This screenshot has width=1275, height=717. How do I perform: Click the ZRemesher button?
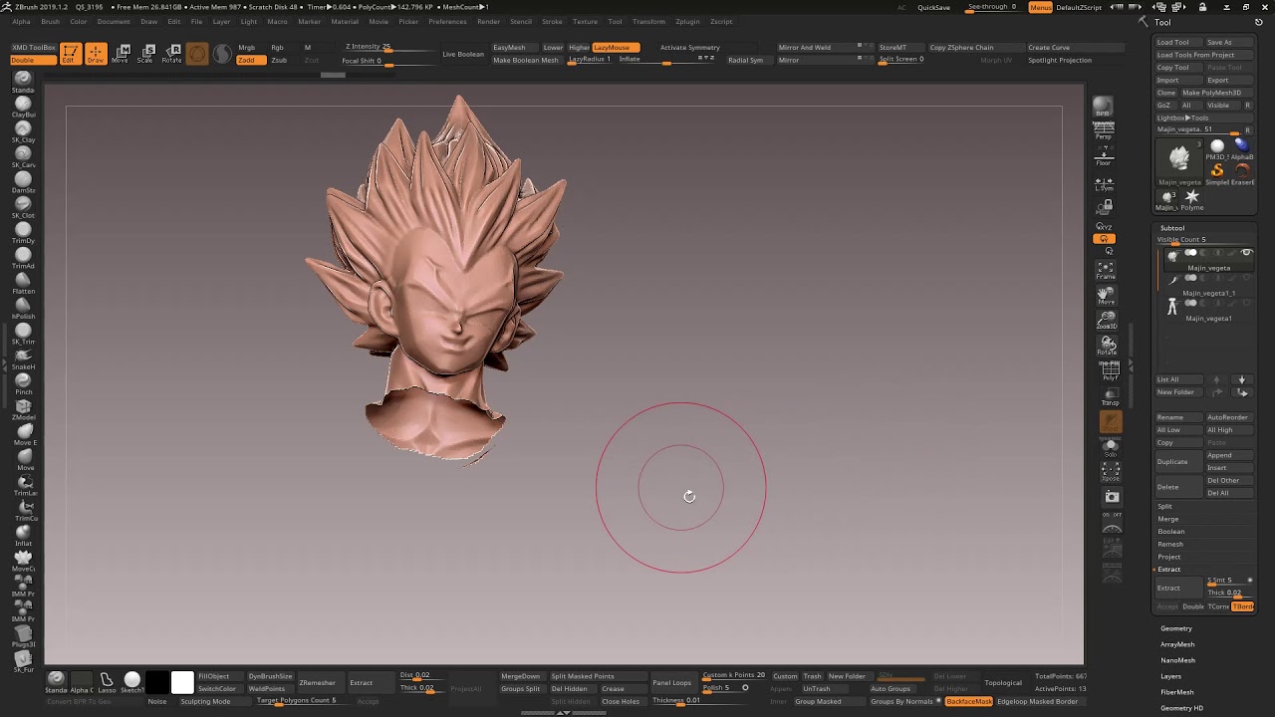pyautogui.click(x=318, y=683)
